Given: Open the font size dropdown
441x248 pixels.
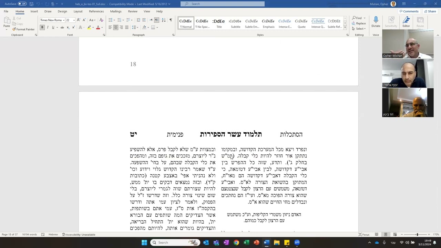Looking at the screenshot, I should pyautogui.click(x=73, y=20).
